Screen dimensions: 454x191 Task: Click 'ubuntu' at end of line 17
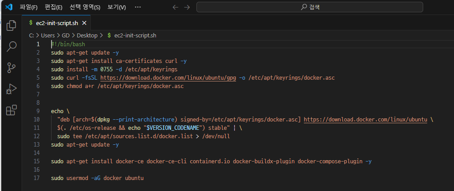tap(134, 178)
